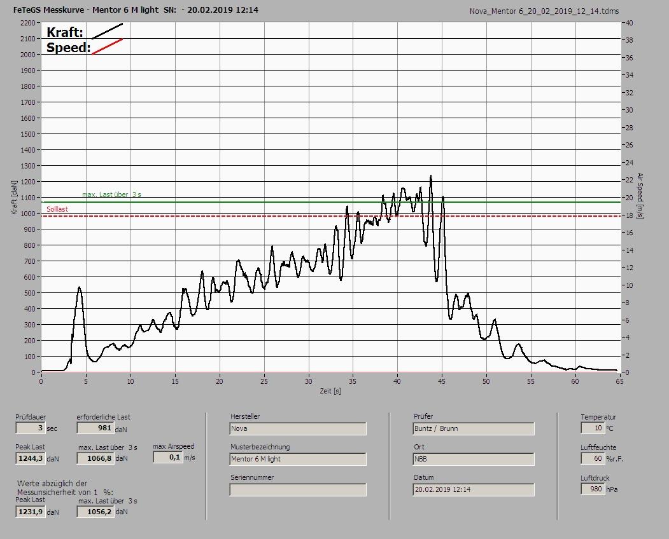
Task: Click the file name 'Nova_Mentor 6_20_02_2019_12_14.tdms'
Action: point(544,11)
